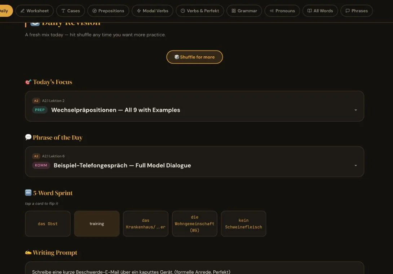Click the 'tap a card to flip it' hint

[x=41, y=204]
